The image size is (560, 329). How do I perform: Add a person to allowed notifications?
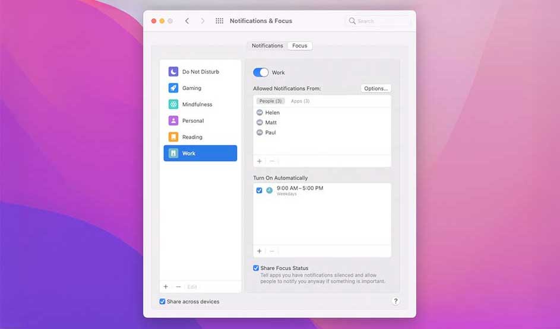click(260, 161)
